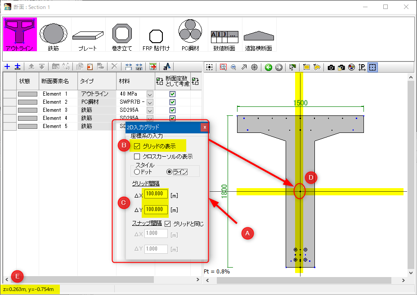Click the insert-element icon with underlined plus
The image size is (417, 295).
pyautogui.click(x=18, y=66)
